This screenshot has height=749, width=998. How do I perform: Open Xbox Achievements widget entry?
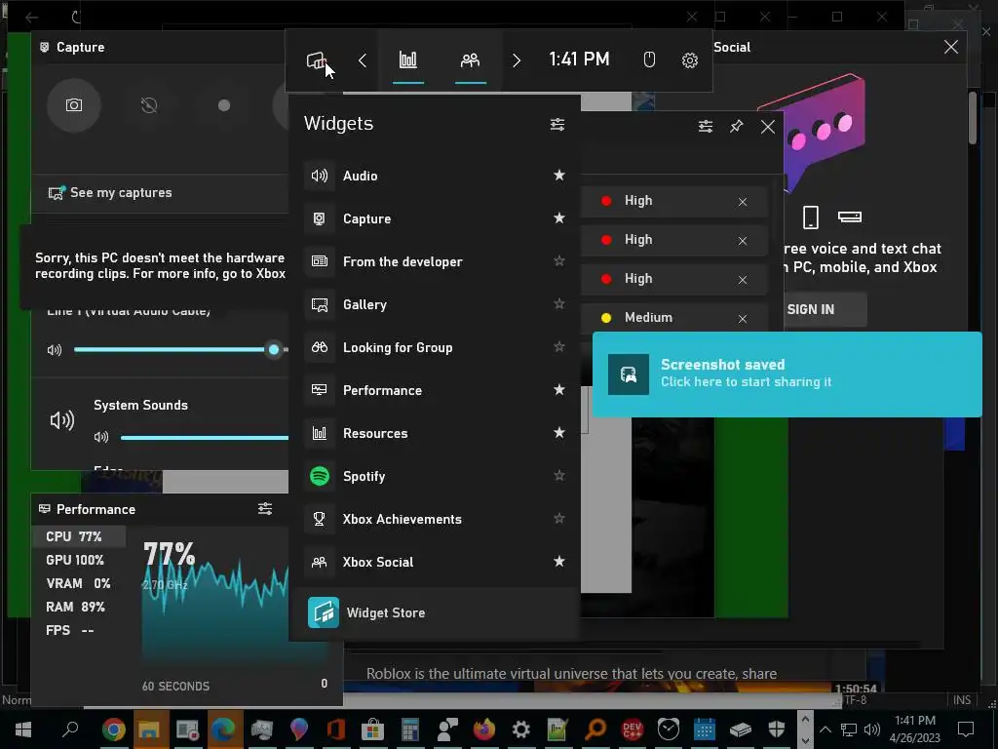[434, 519]
